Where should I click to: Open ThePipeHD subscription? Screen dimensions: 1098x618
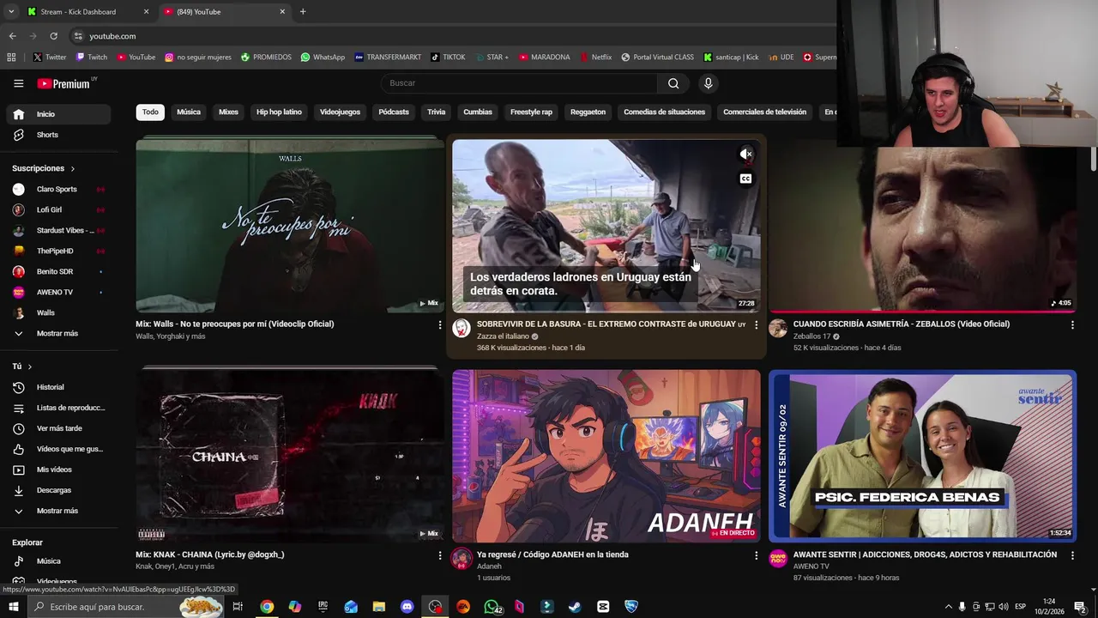click(x=58, y=251)
